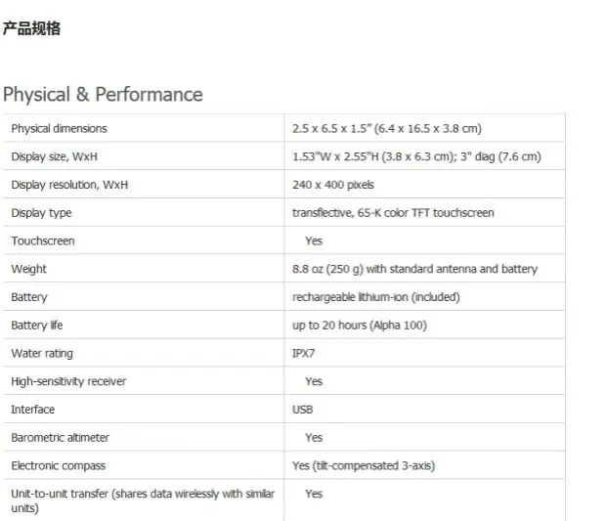Click the 产品规格 heading
Viewport: 606px width, 521px height.
[x=31, y=29]
